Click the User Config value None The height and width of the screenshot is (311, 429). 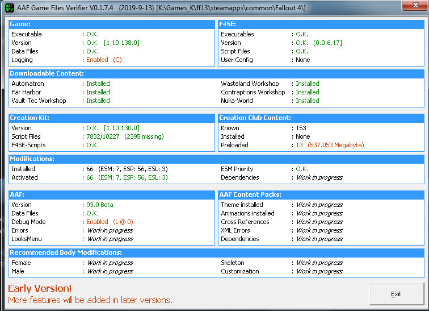click(x=302, y=60)
